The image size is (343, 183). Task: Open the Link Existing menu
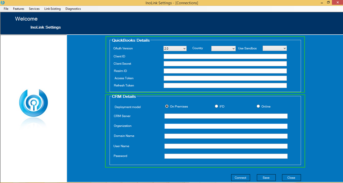point(52,9)
